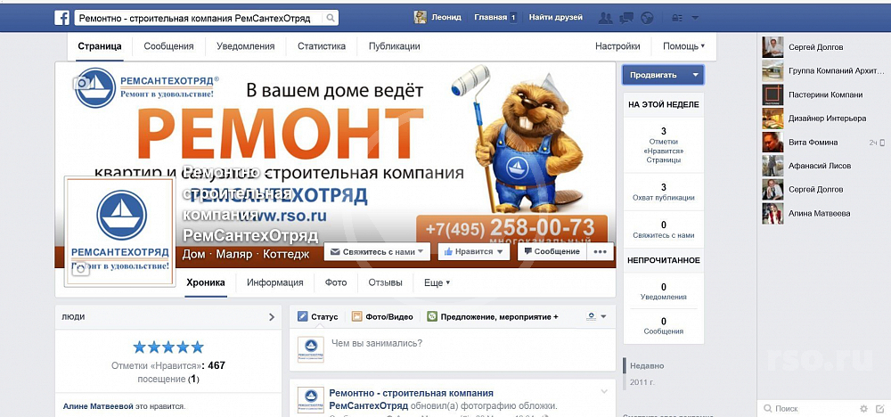Image resolution: width=891 pixels, height=417 pixels.
Task: Open the messages icon in top bar
Action: pyautogui.click(x=626, y=18)
